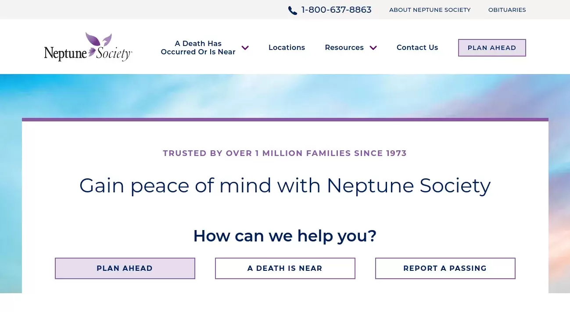This screenshot has height=312, width=570.
Task: Open ABOUT NEPTUNE SOCIETY
Action: point(430,10)
